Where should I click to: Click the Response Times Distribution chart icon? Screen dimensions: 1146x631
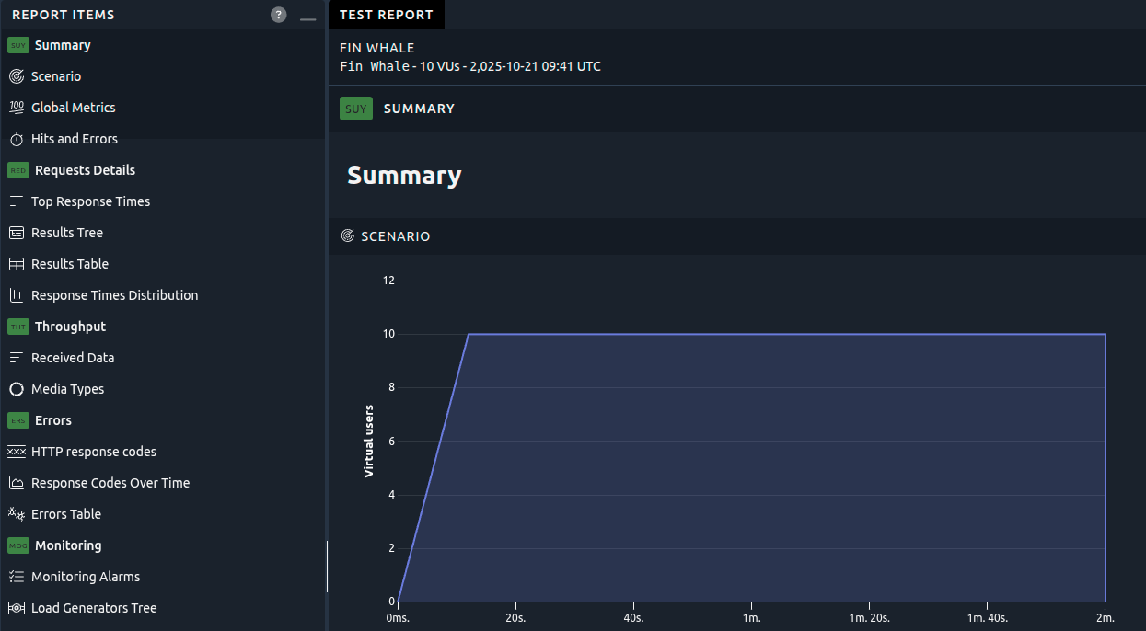pos(17,295)
